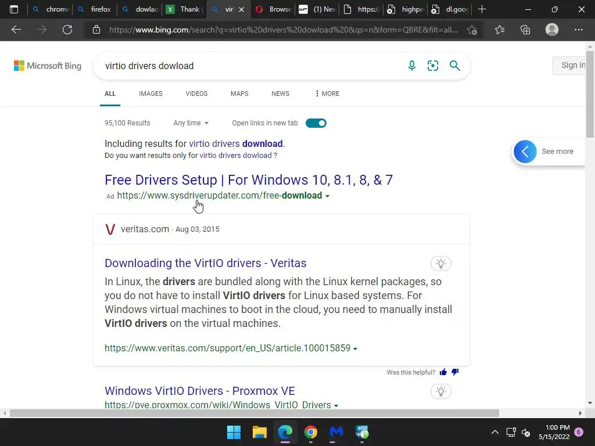
Task: Expand the sysdriverupdater ad URL dropdown
Action: coord(328,196)
